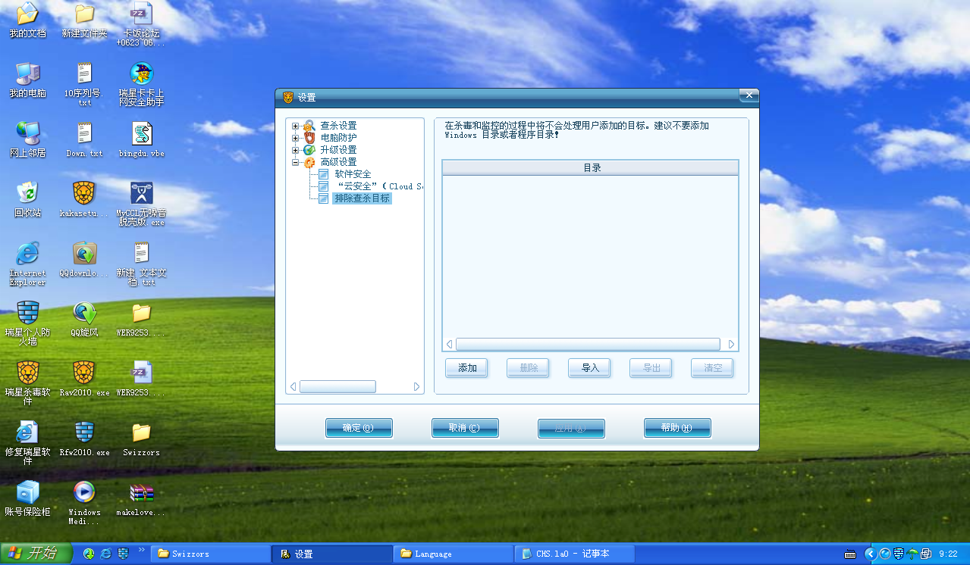Screen dimensions: 970x565
Task: Select the makelove... RAR archive icon
Action: click(x=141, y=498)
